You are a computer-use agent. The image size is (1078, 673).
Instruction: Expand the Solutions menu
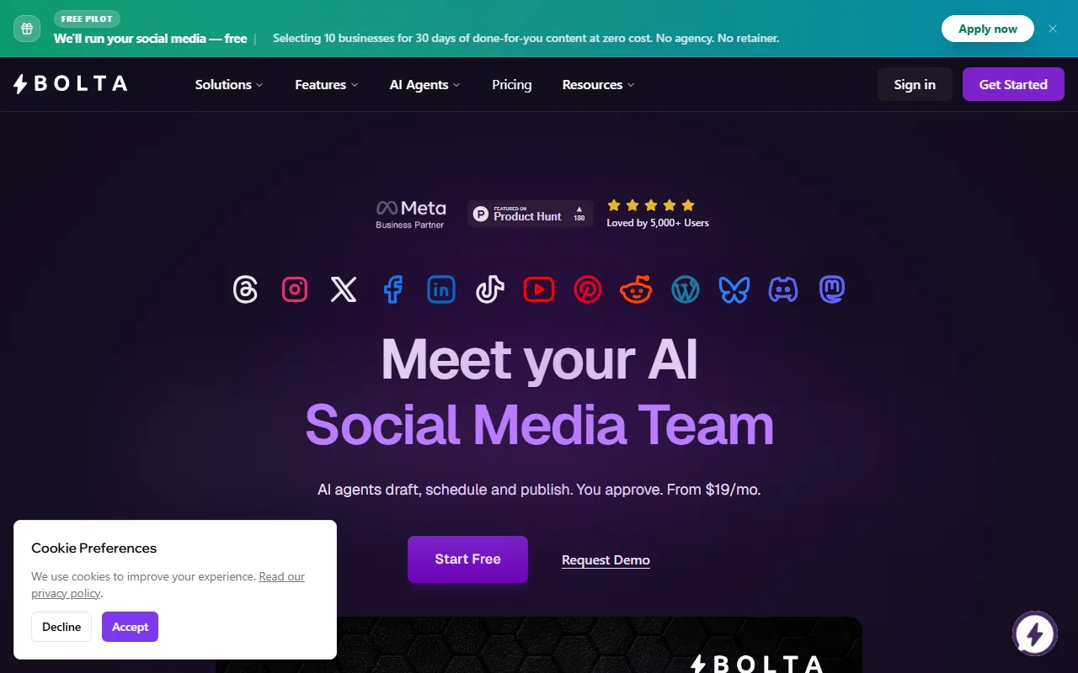tap(229, 84)
